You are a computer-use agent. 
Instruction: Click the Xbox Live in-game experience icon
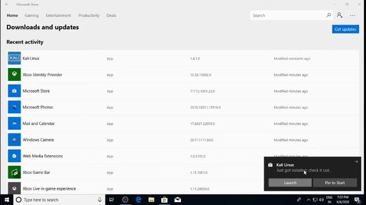[x=14, y=188]
